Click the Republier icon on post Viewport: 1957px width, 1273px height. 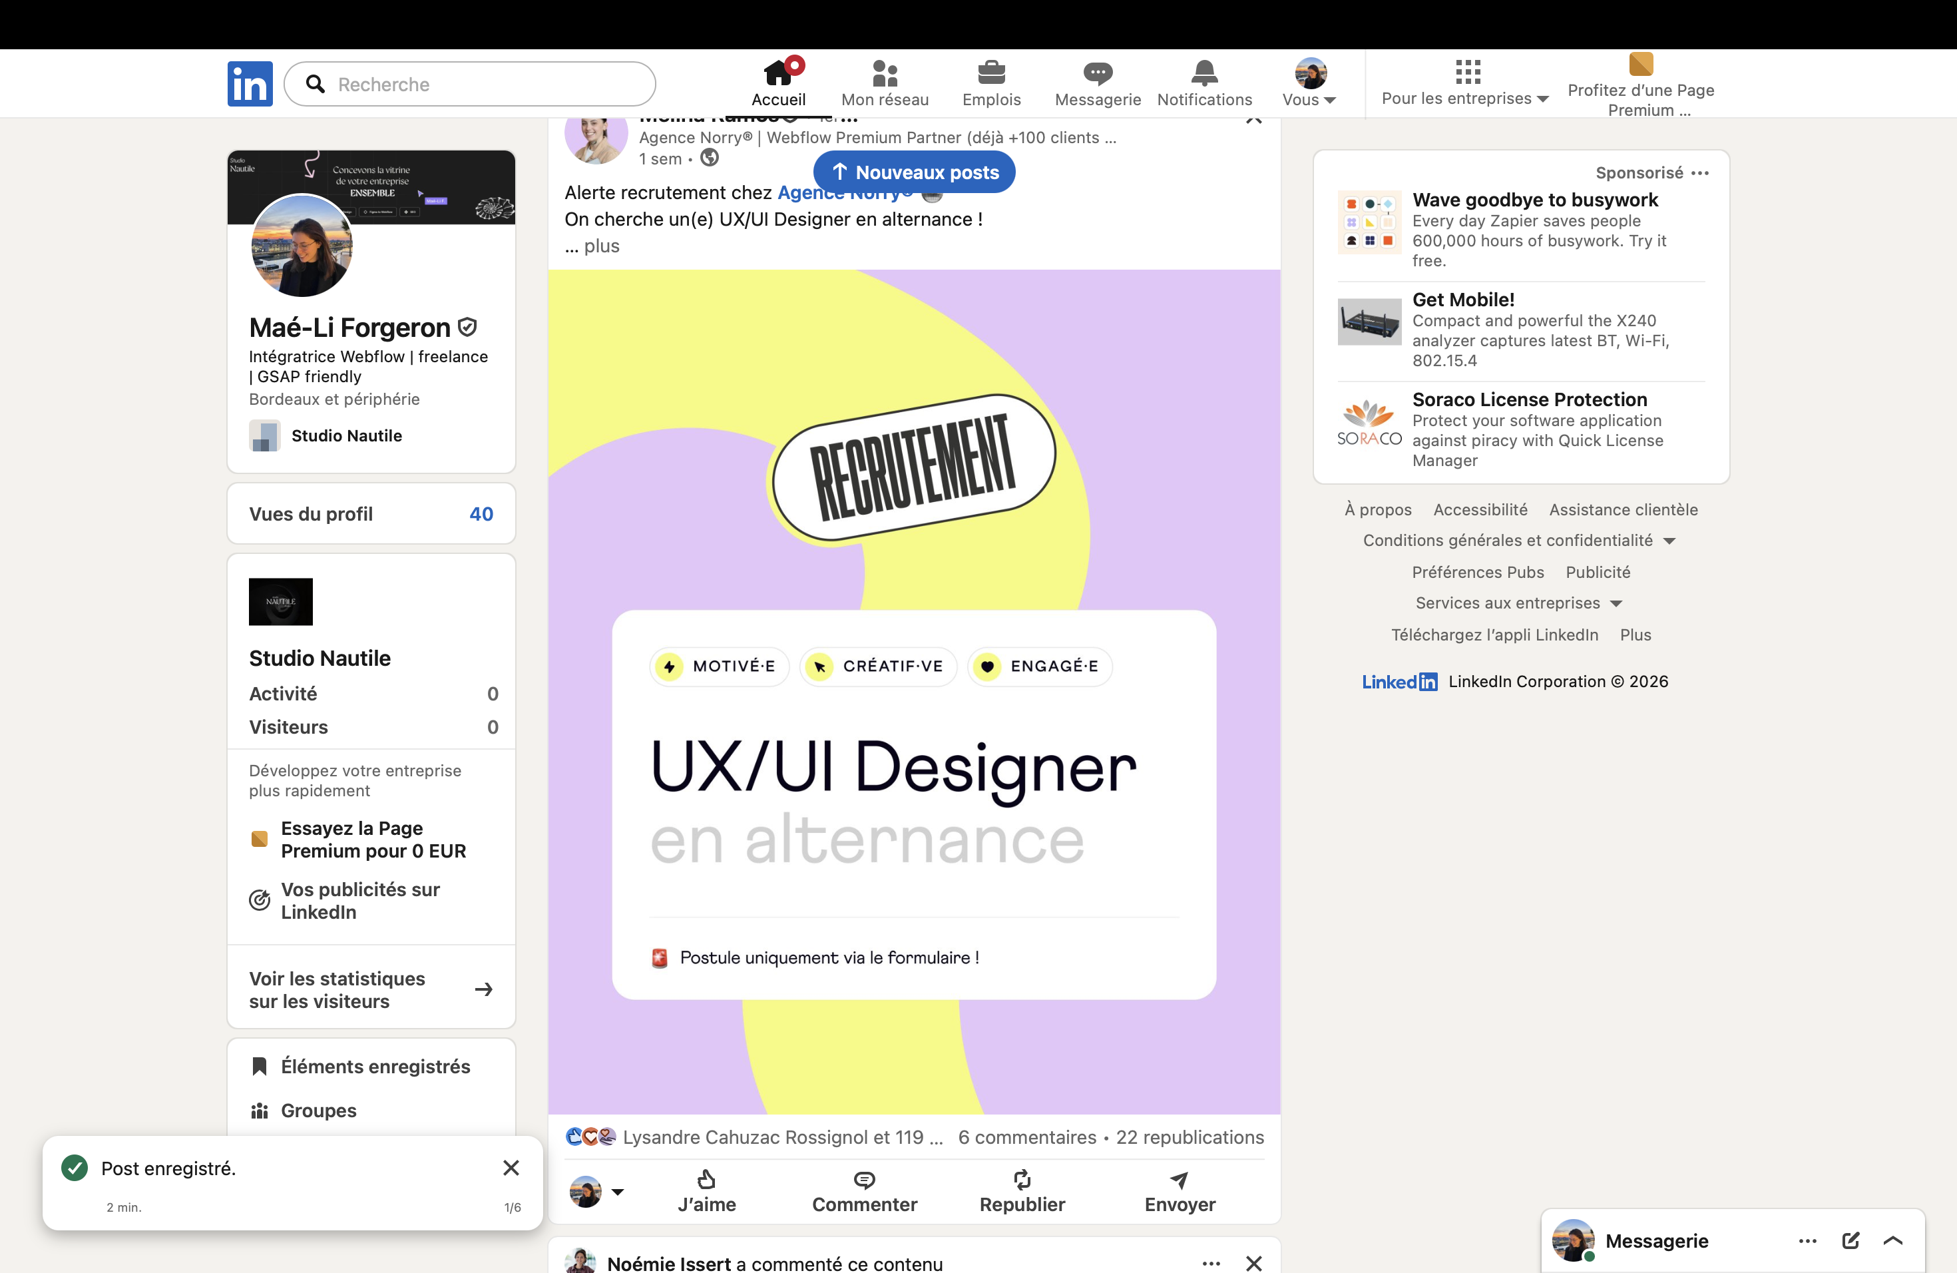1021,1180
